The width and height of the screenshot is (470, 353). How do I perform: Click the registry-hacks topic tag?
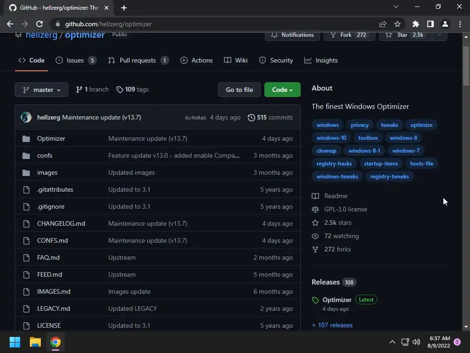click(334, 164)
